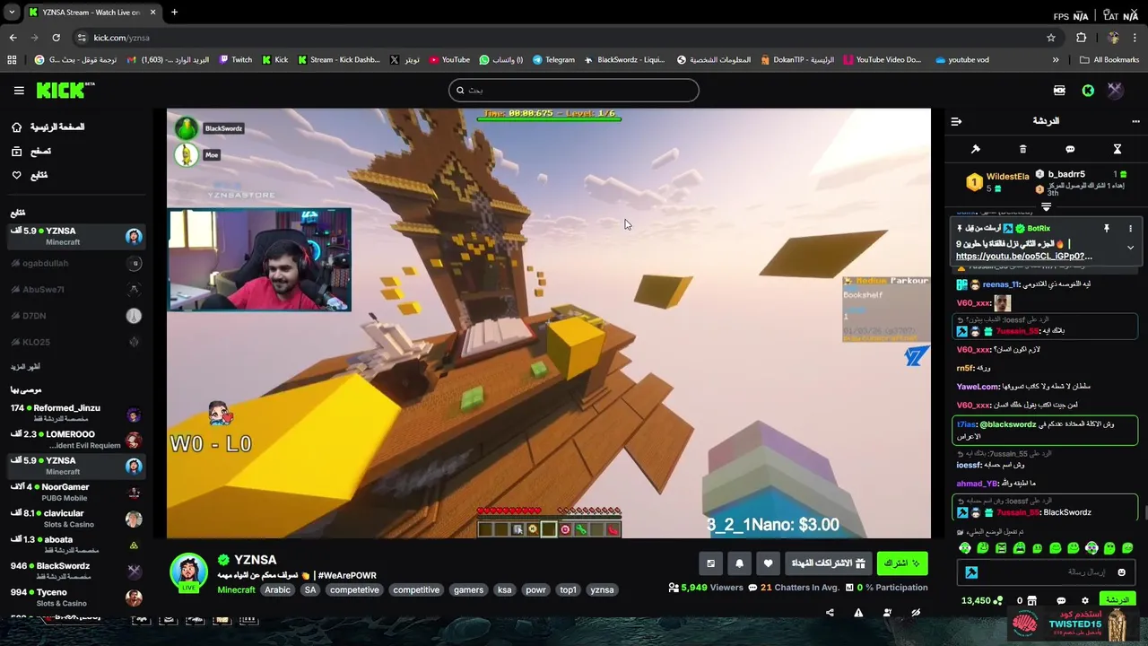This screenshot has width=1148, height=646.
Task: Open the channel shop icon
Action: click(x=1031, y=600)
